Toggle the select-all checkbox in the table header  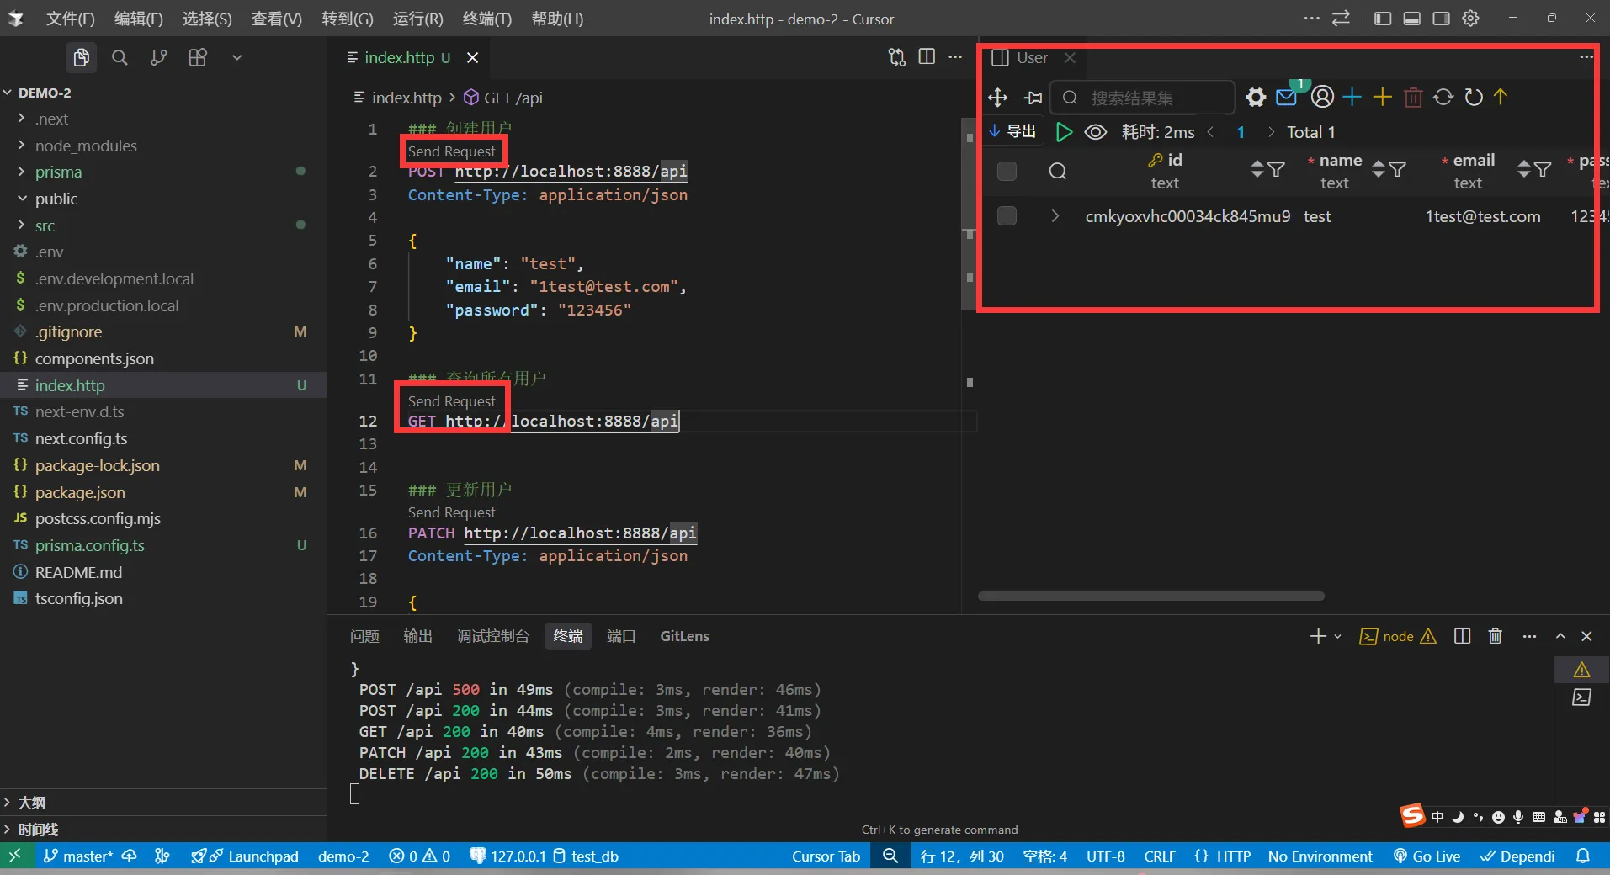pos(1006,171)
